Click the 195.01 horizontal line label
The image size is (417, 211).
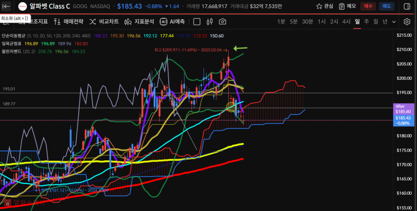click(9, 89)
